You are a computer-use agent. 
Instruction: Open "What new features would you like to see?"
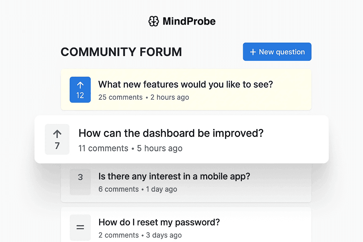point(185,84)
